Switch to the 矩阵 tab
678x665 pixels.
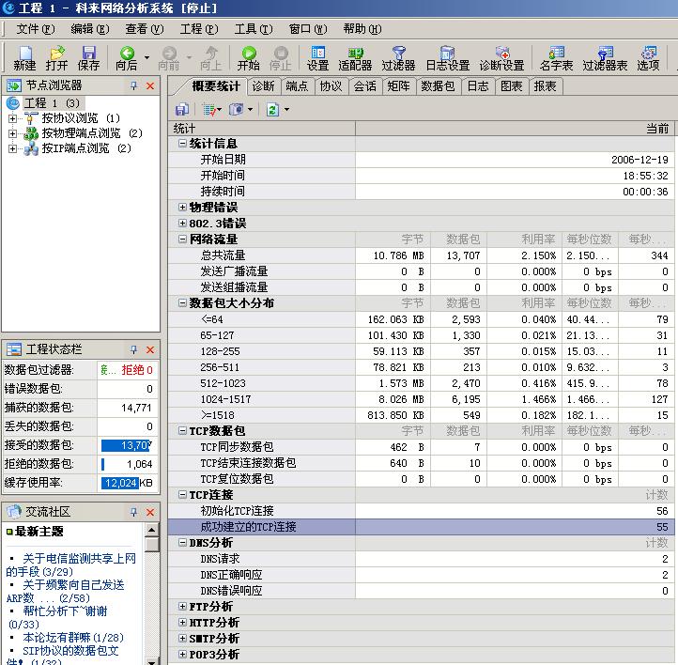click(398, 86)
